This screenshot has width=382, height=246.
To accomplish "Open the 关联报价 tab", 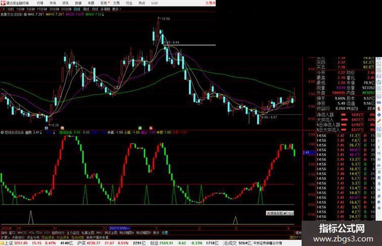I will [x=19, y=237].
